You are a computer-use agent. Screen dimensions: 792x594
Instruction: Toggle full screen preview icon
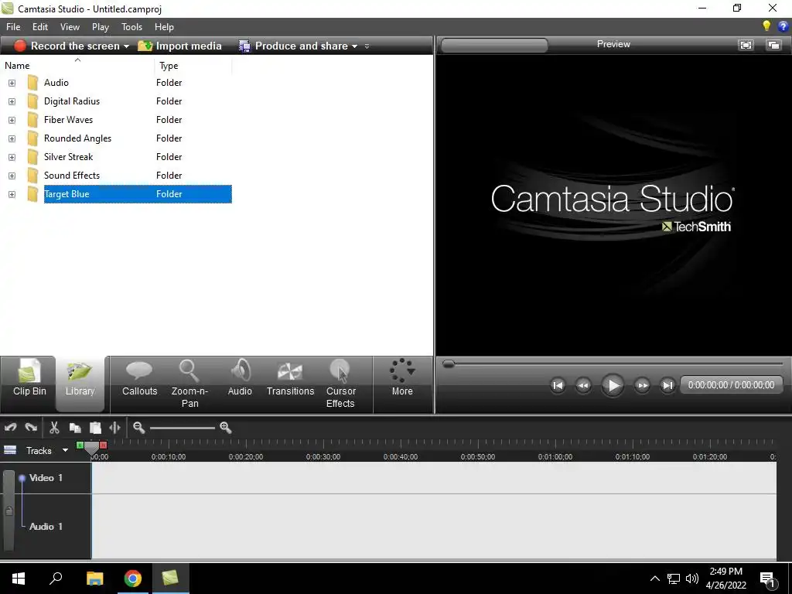(x=746, y=45)
